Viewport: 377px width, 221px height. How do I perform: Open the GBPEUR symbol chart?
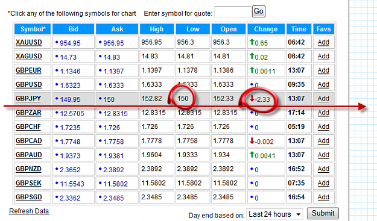28,70
